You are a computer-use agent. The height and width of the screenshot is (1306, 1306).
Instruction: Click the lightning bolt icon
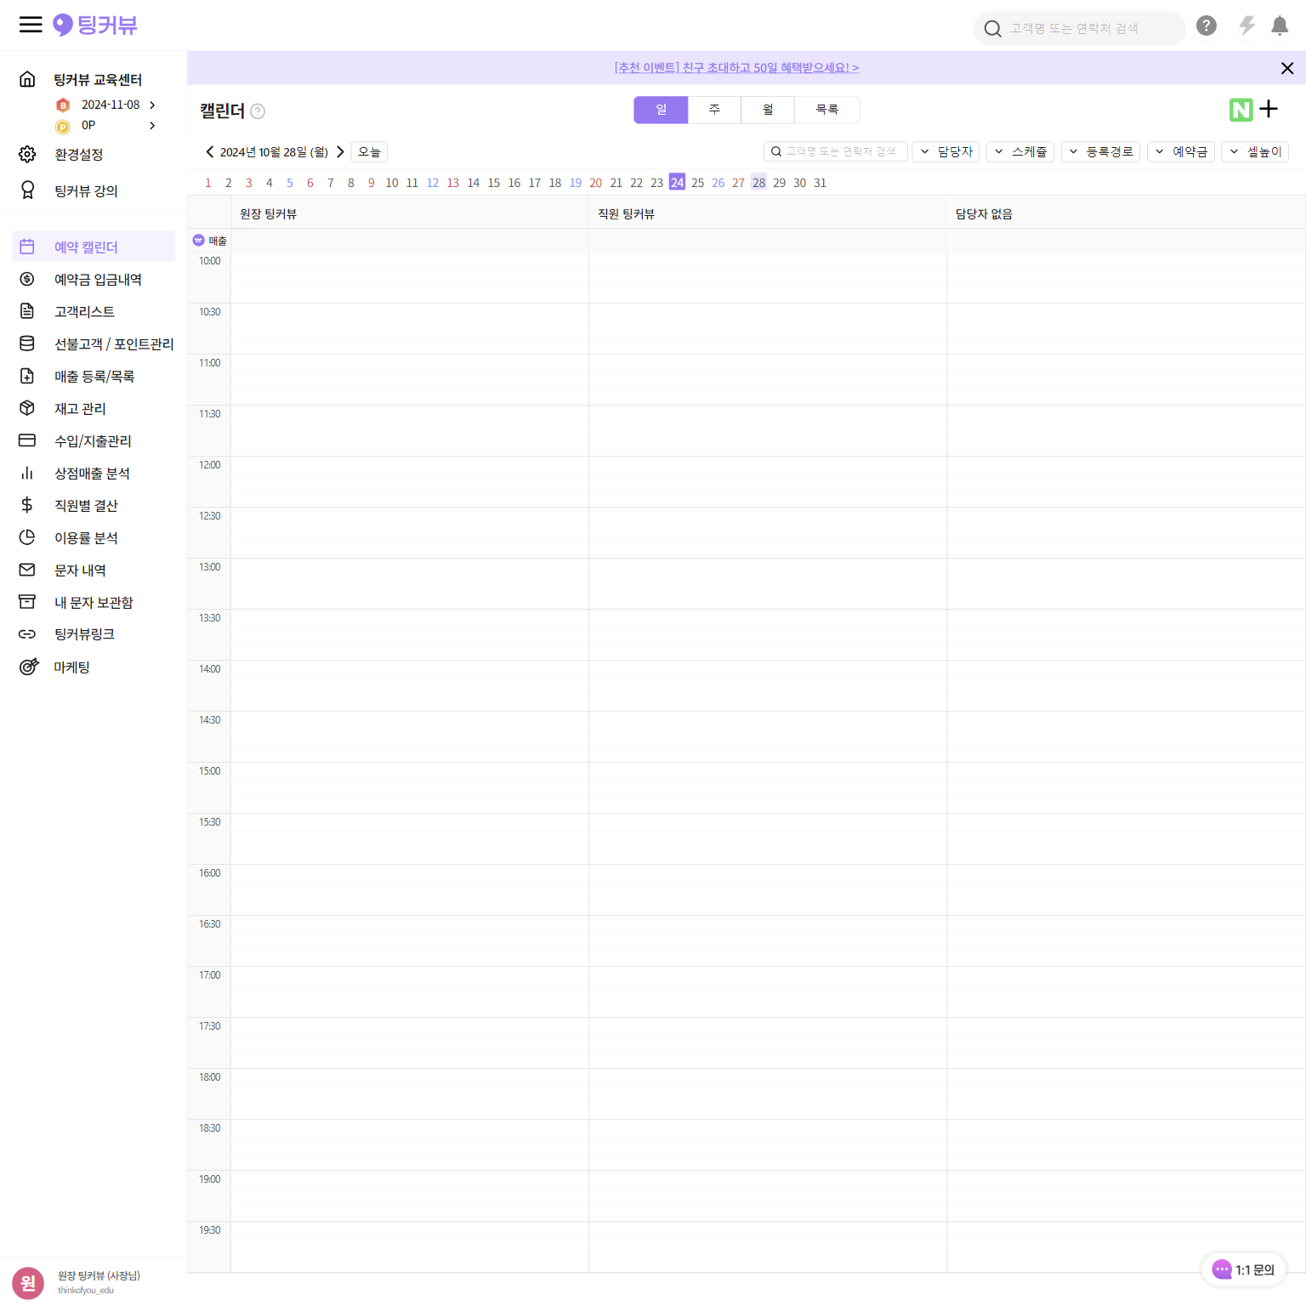[1246, 26]
